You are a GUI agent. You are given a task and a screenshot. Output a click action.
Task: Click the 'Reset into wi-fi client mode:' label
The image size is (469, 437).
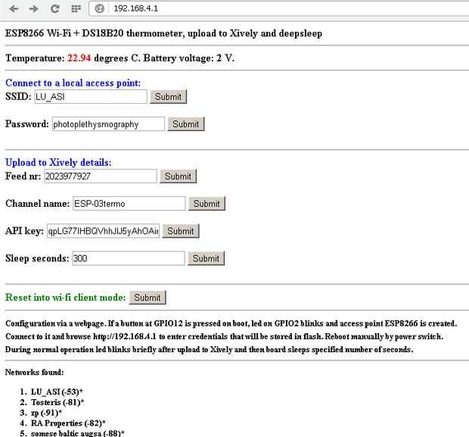point(66,298)
